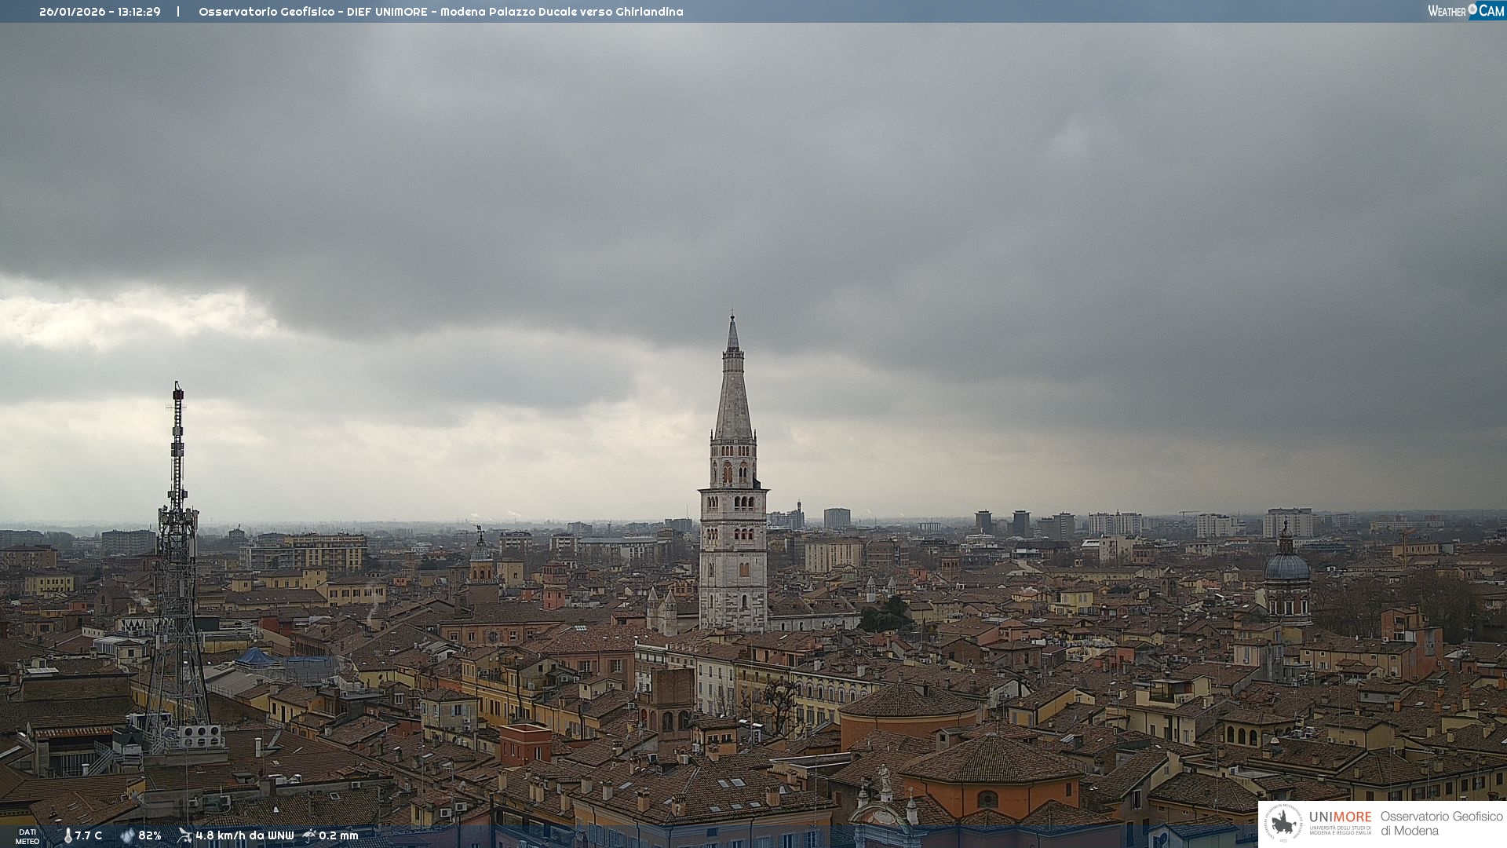Click the UNIMORE wordmark in footer logo

(x=1340, y=817)
